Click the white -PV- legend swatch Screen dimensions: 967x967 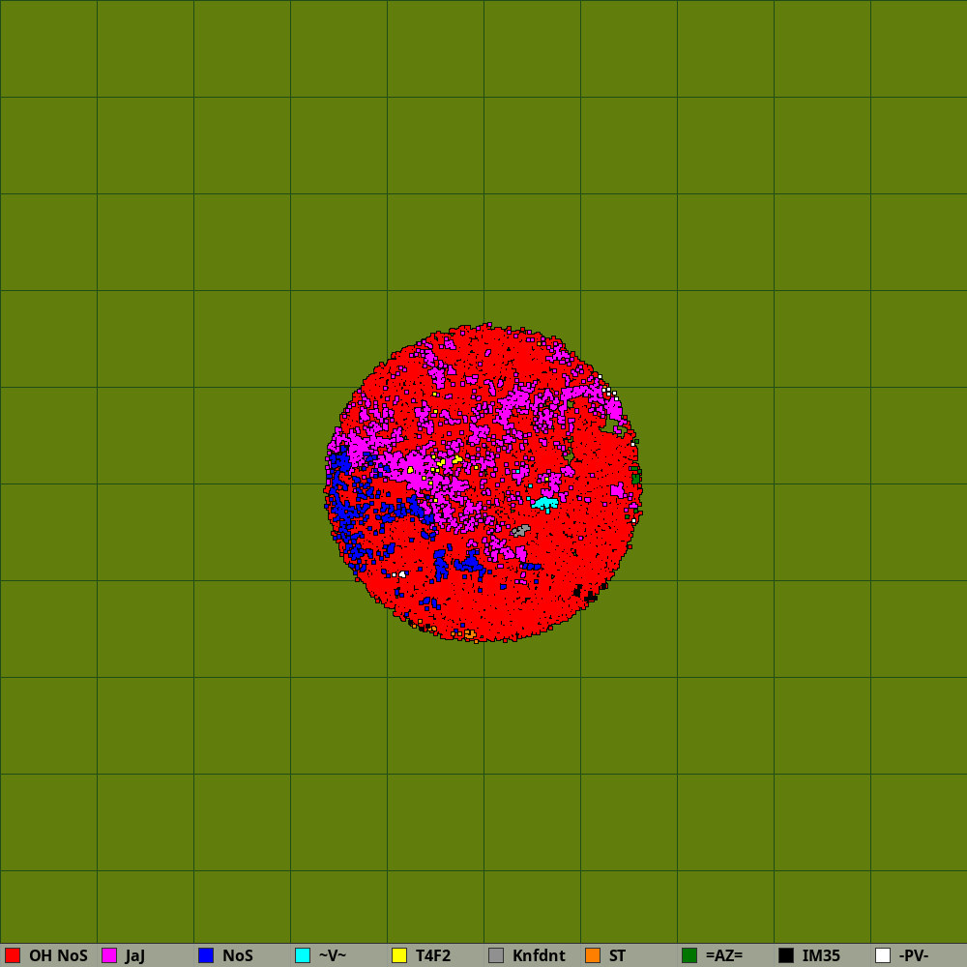click(x=883, y=955)
